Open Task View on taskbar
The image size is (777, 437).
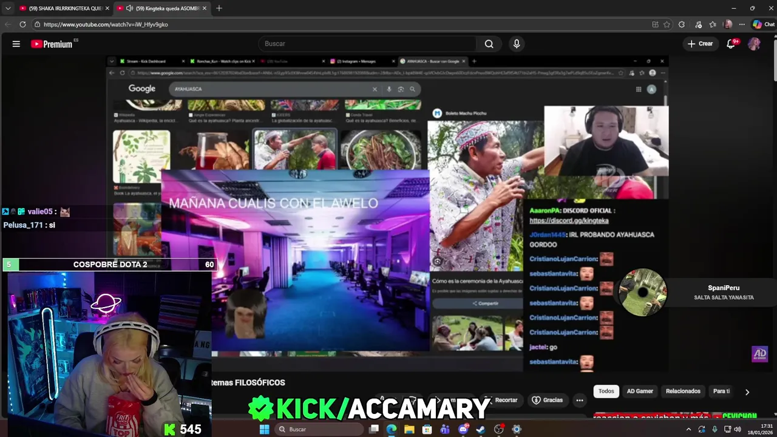coord(374,429)
